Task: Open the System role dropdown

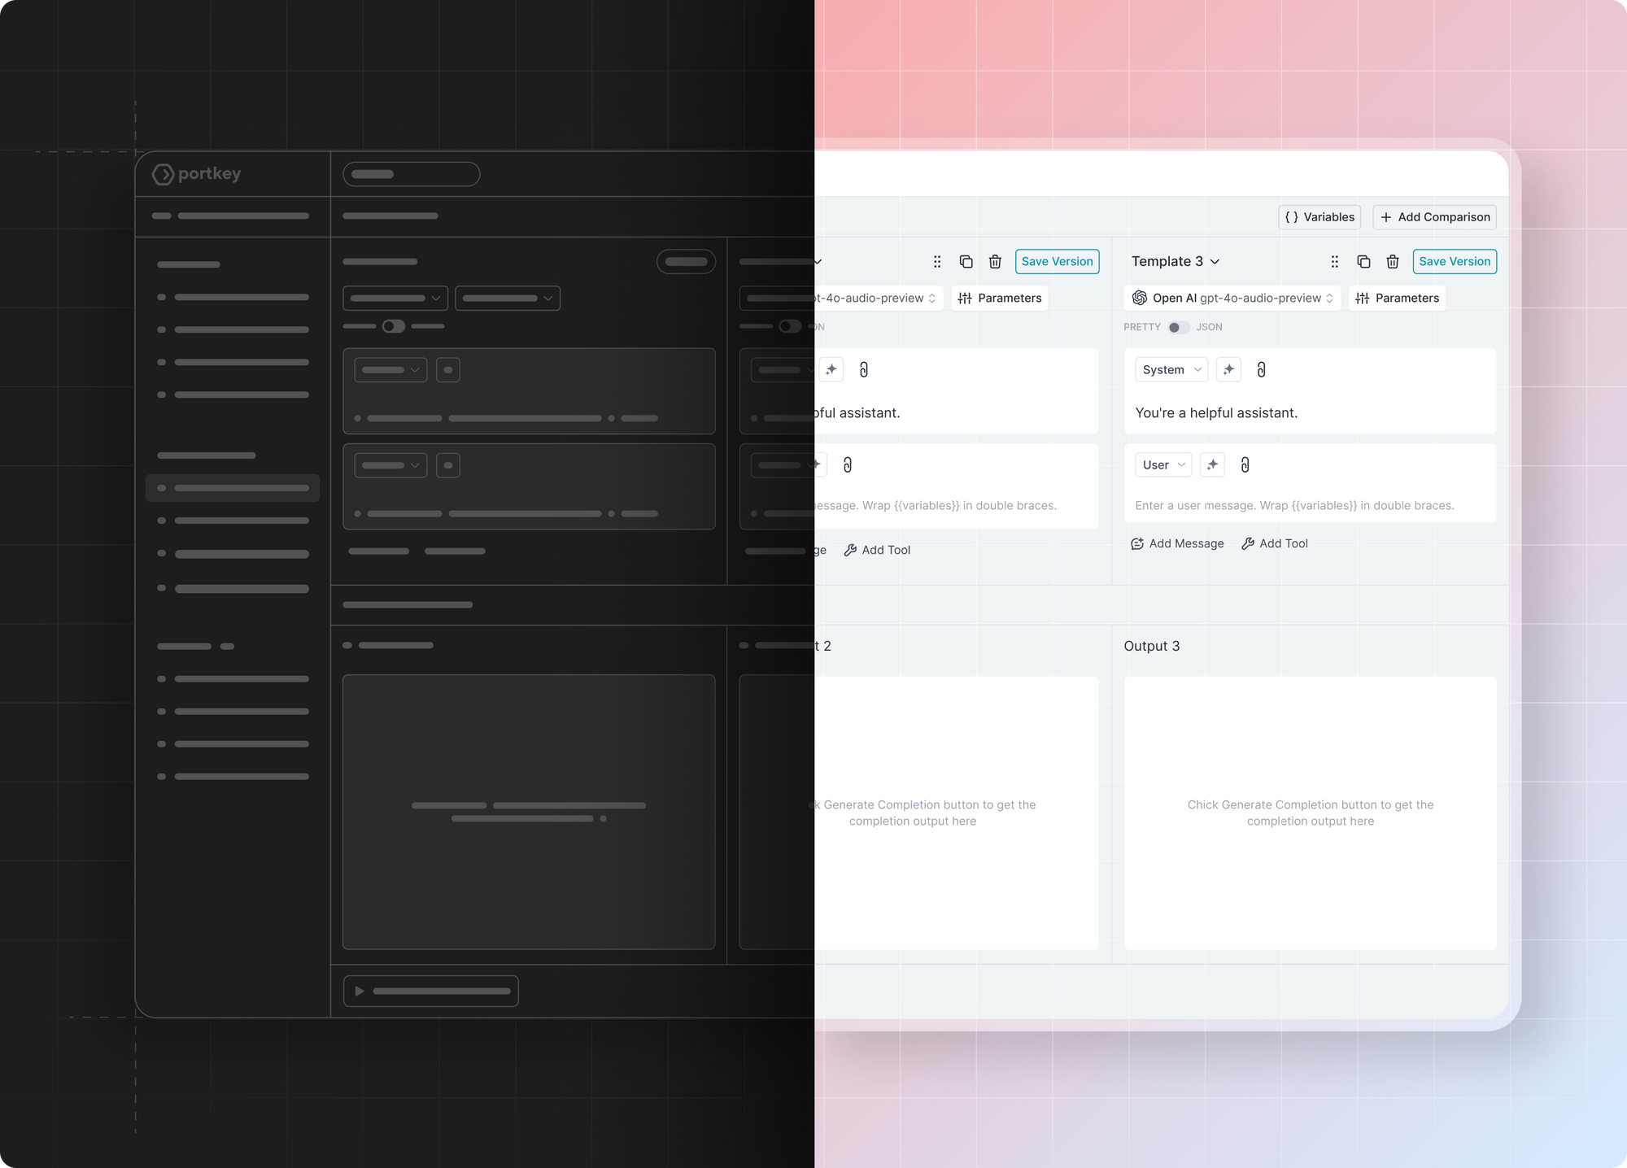Action: point(1171,369)
